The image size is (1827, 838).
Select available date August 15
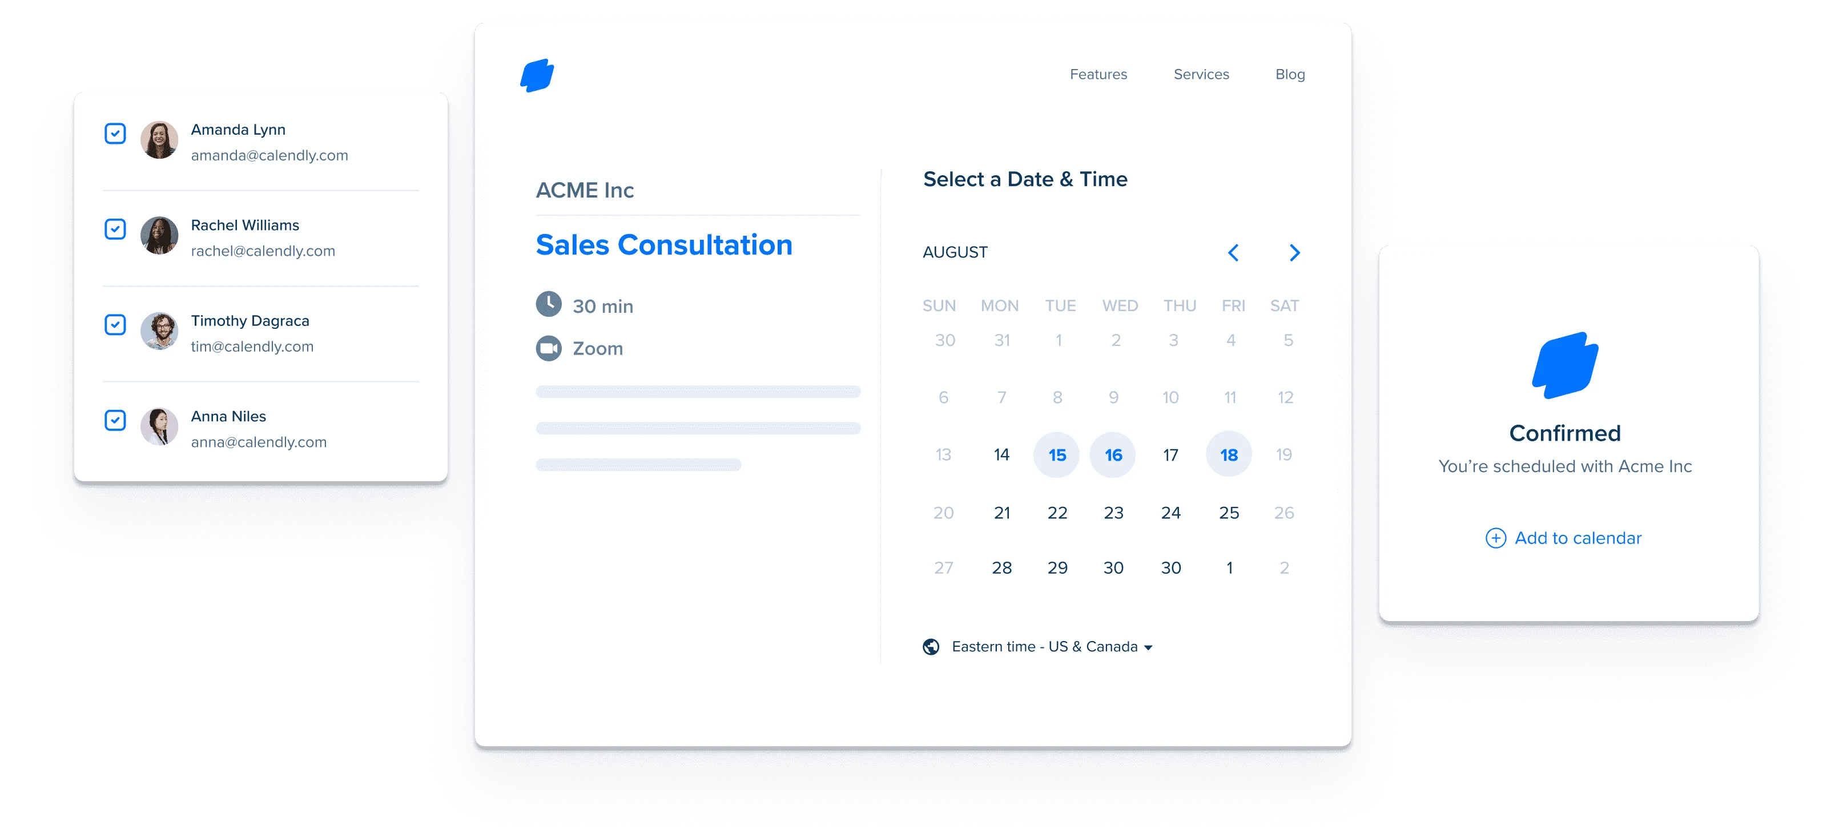coord(1057,453)
